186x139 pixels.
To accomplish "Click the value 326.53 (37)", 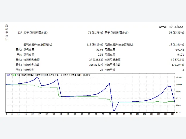I will [x=96, y=65].
